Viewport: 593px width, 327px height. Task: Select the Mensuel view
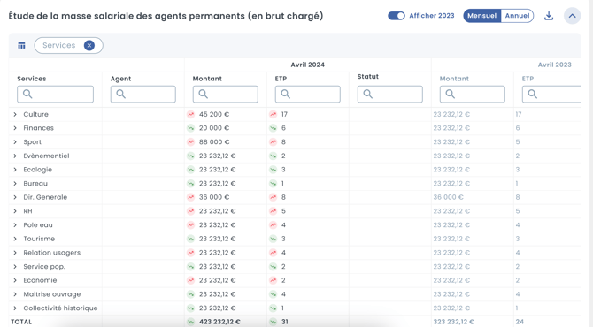point(481,16)
